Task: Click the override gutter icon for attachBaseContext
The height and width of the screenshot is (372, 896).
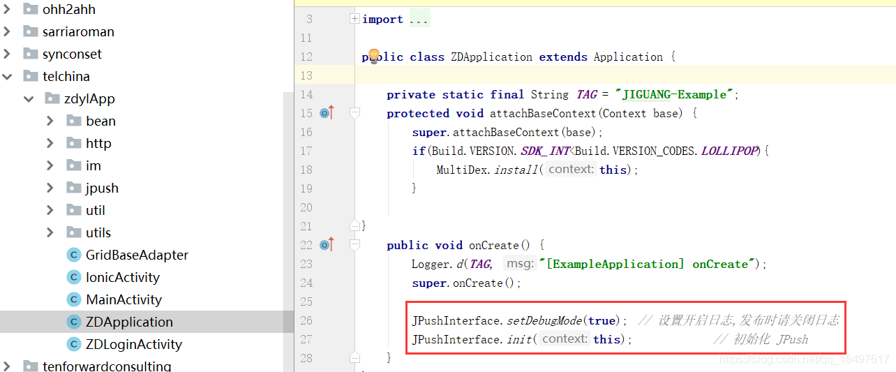Action: [x=327, y=112]
